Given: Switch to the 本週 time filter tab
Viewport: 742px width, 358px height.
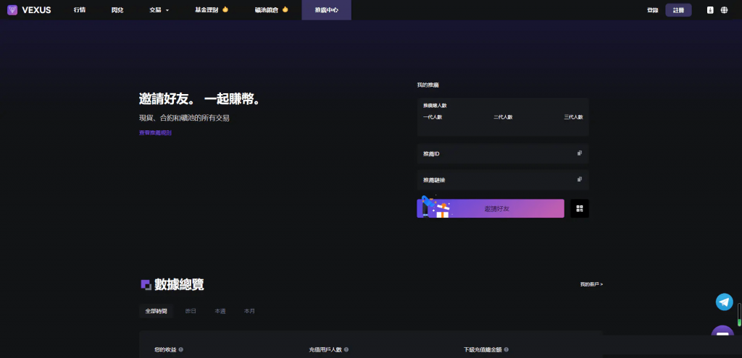Looking at the screenshot, I should (220, 311).
